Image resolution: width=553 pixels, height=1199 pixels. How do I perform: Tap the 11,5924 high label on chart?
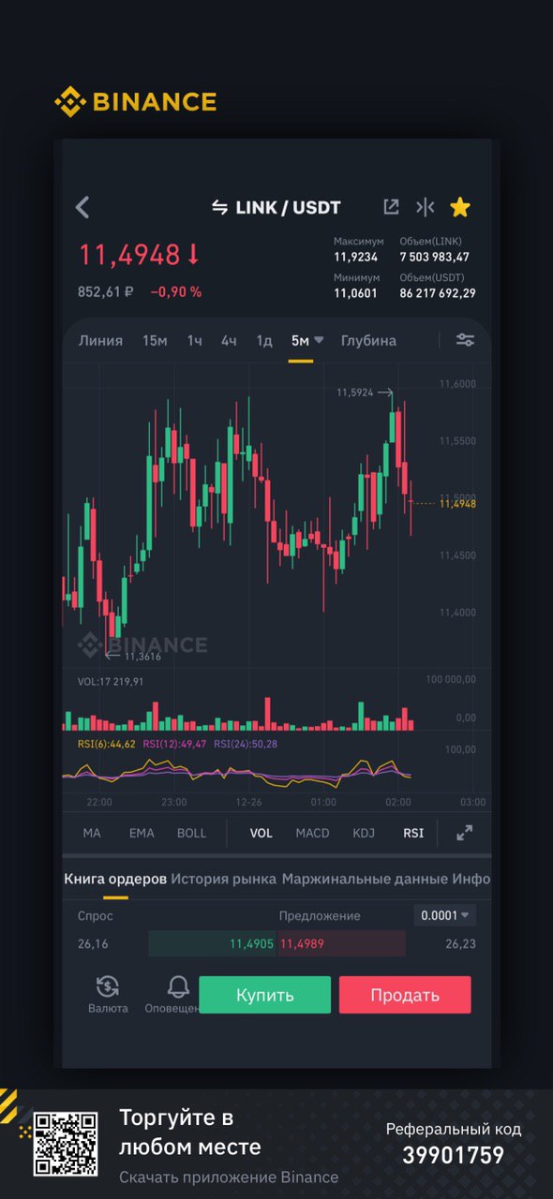354,392
